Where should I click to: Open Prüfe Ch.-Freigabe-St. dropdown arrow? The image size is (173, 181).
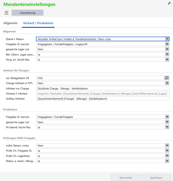(167, 151)
